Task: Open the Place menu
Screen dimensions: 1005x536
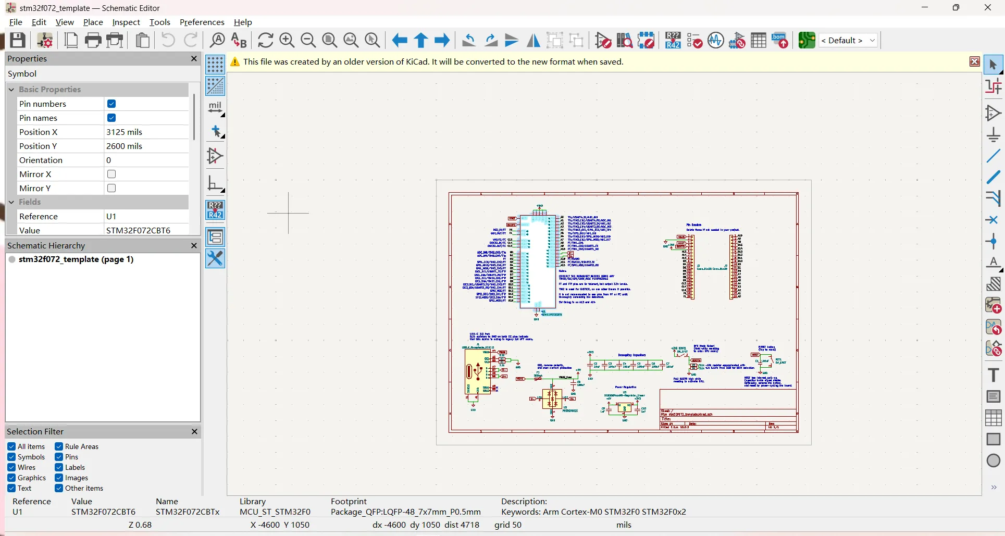Action: point(93,22)
